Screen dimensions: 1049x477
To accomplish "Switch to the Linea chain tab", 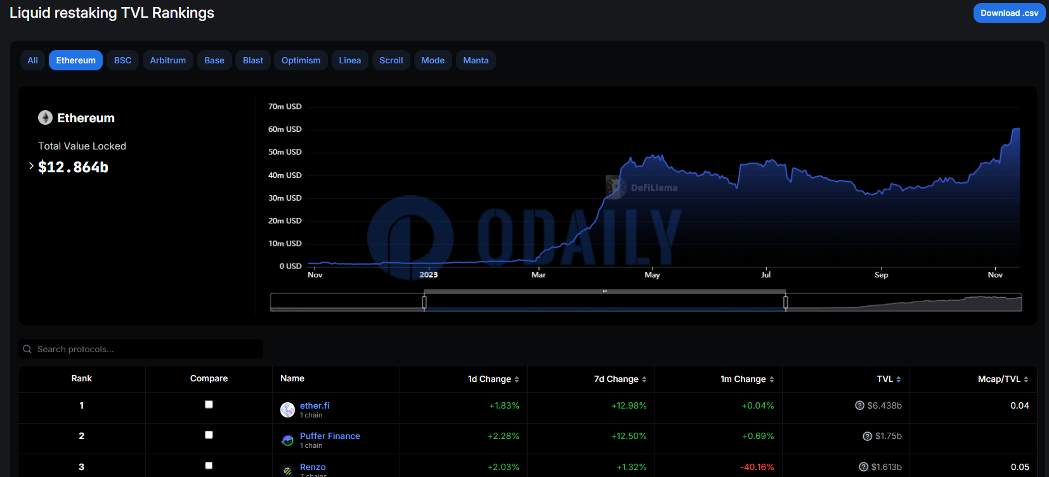I will pos(349,60).
